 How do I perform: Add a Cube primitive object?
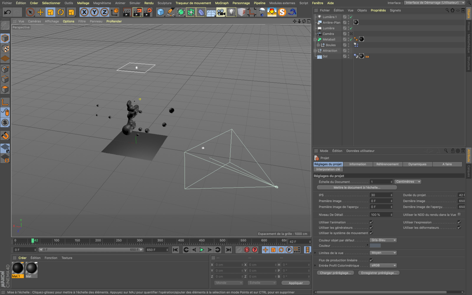(160, 12)
